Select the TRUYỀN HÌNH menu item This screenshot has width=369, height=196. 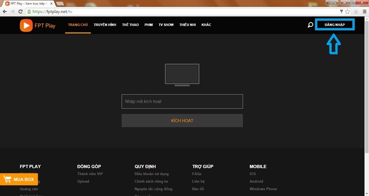pyautogui.click(x=105, y=25)
